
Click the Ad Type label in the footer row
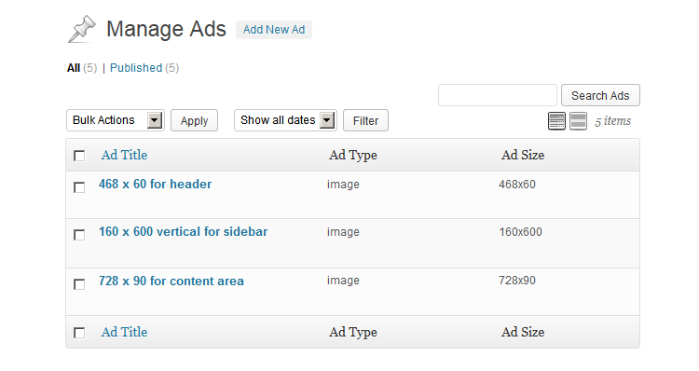(353, 332)
